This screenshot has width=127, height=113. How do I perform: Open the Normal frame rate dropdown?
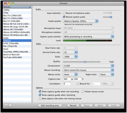pyautogui.click(x=70, y=52)
